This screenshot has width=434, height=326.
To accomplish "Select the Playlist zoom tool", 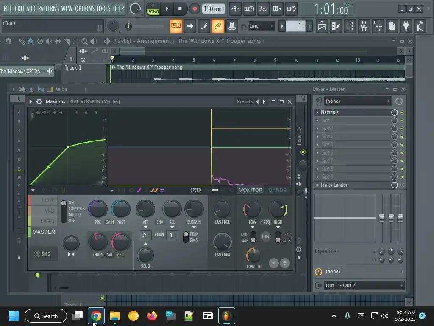I will tap(84, 42).
